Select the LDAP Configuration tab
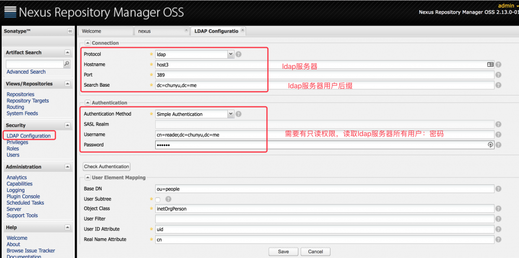The image size is (519, 258). click(218, 31)
